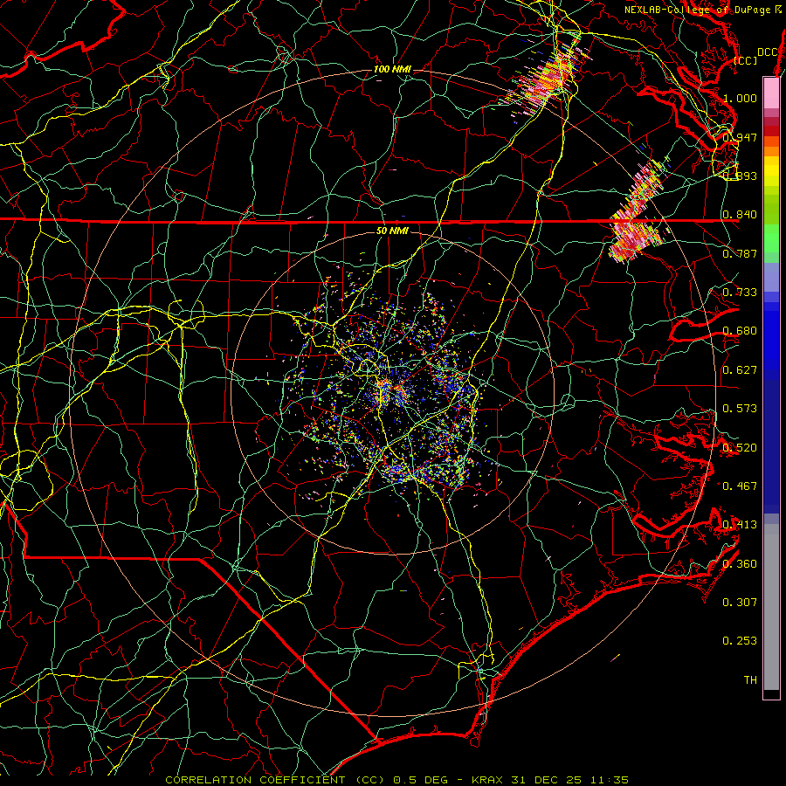Pick the bright yellow swatch in color bar

pos(771,172)
